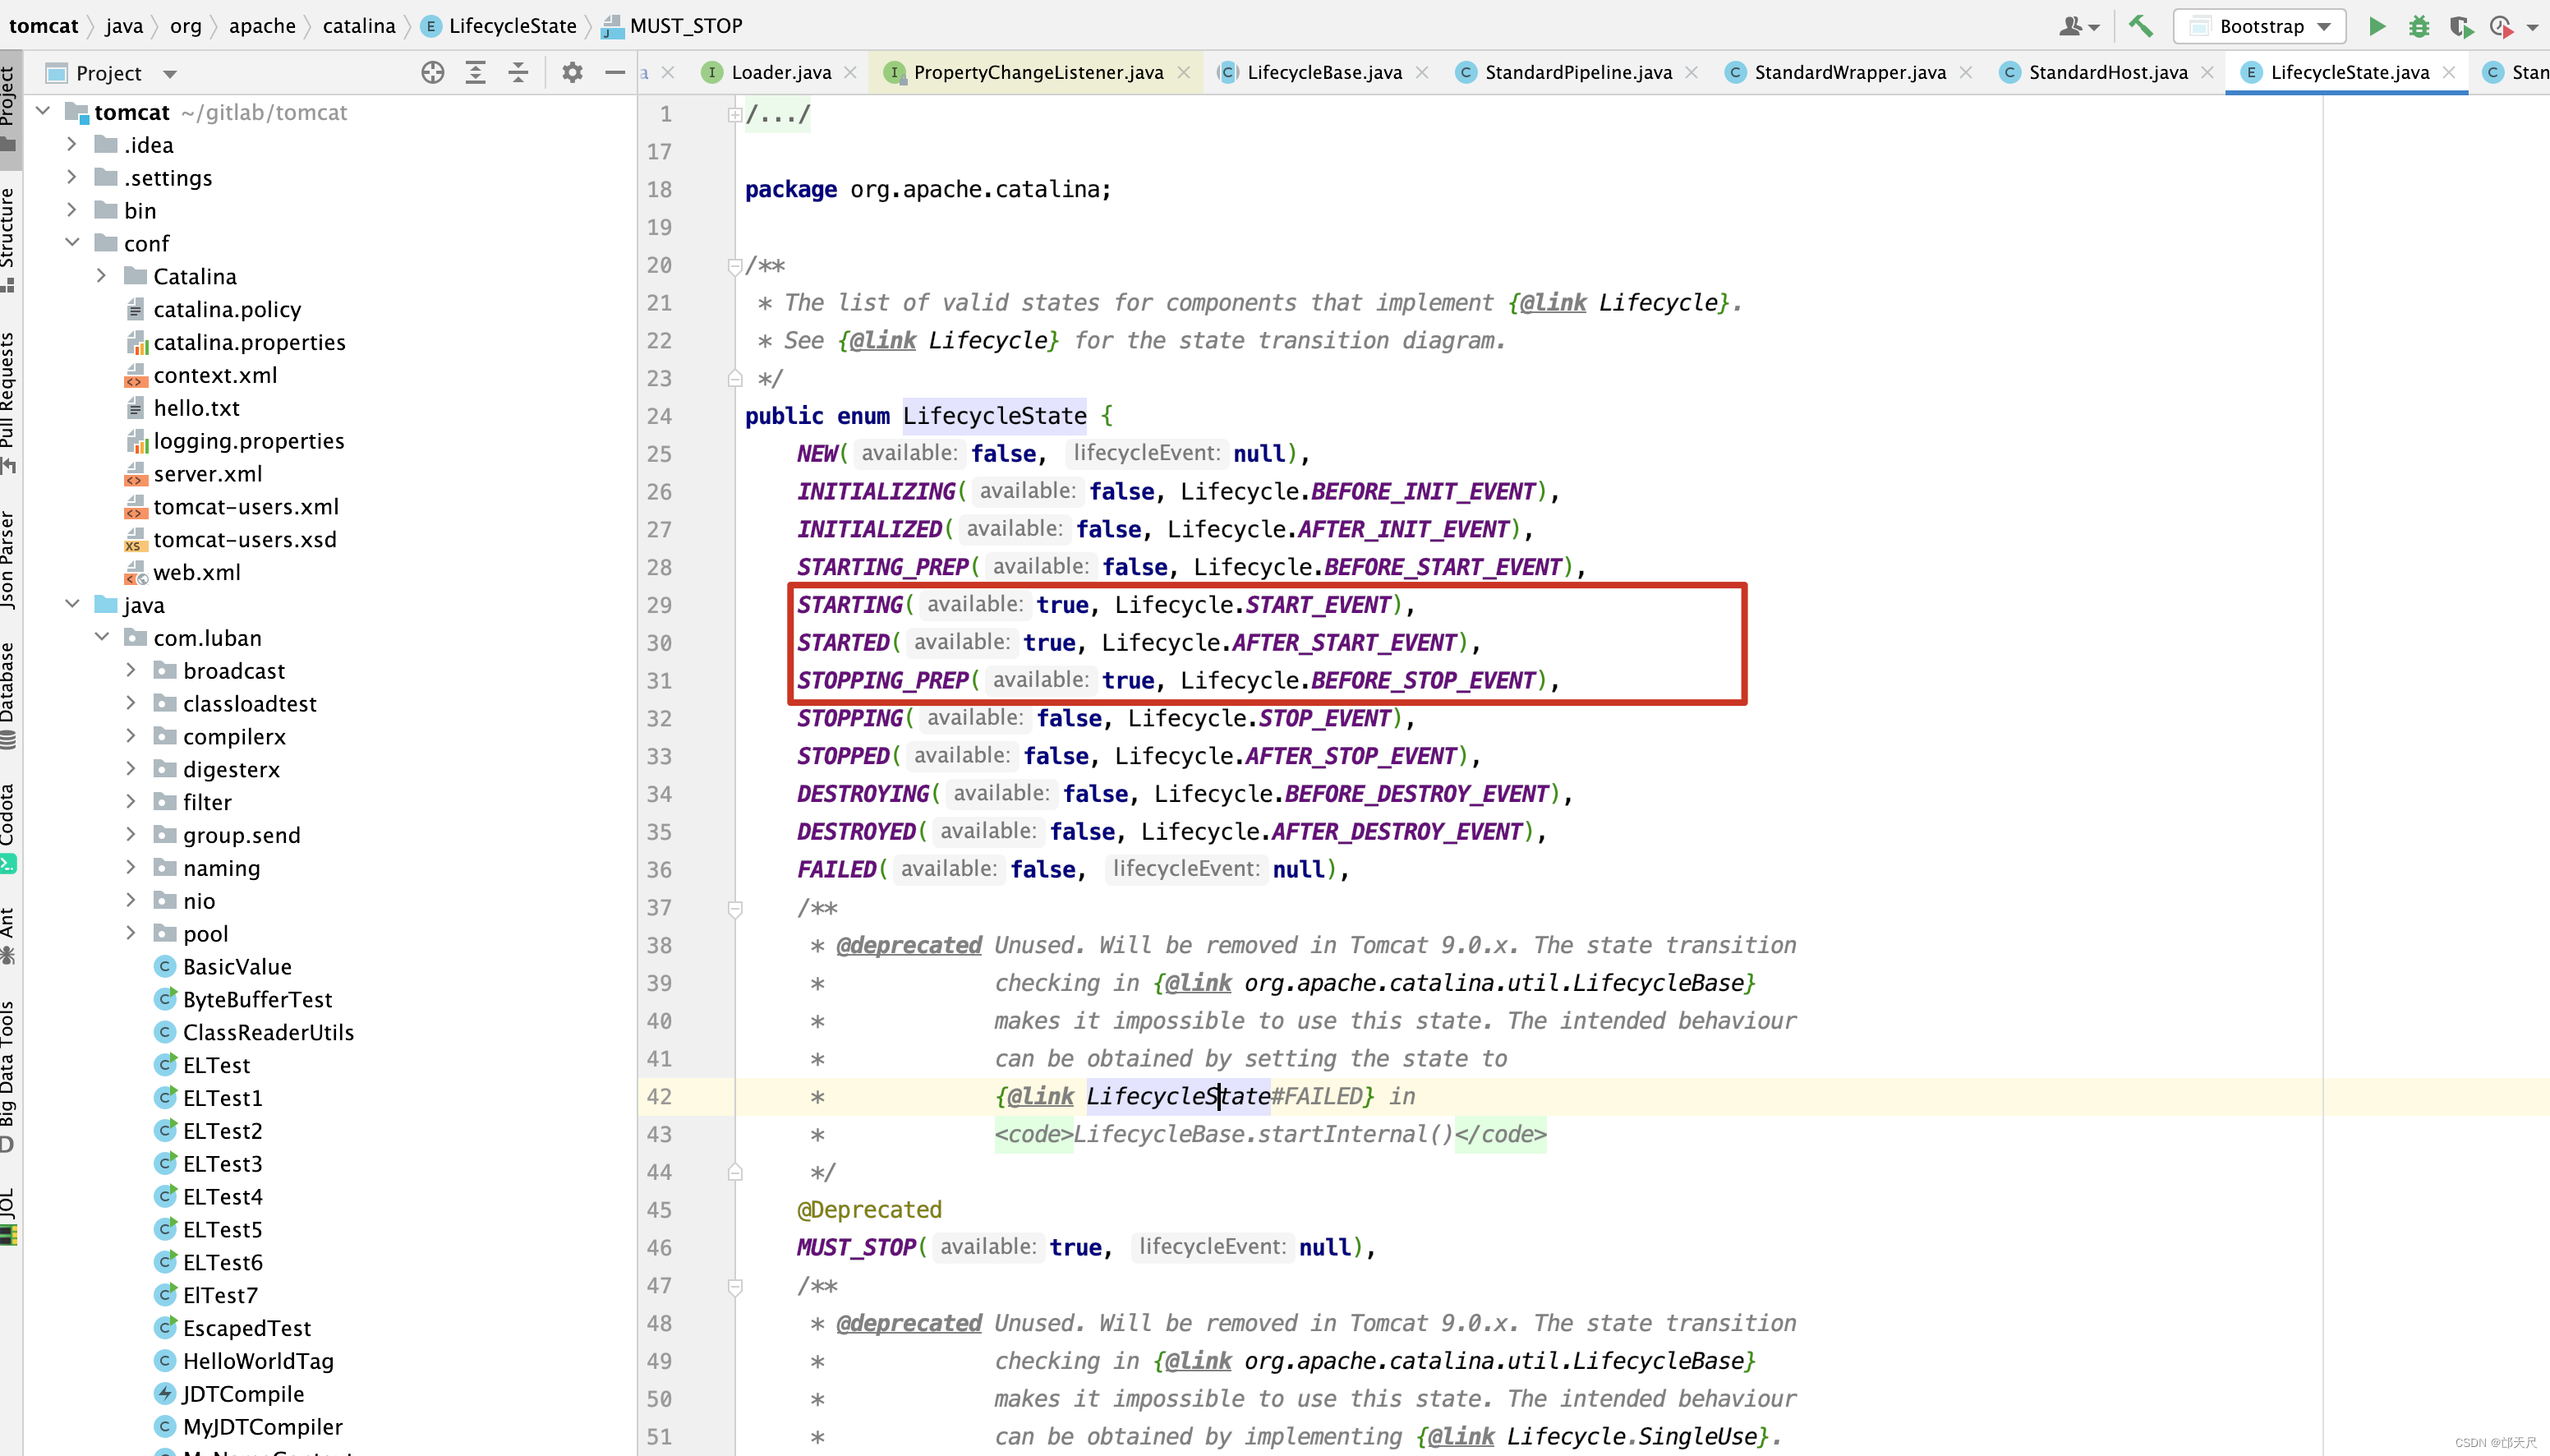This screenshot has height=1456, width=2550.
Task: Expand the folded license comment on line 1
Action: coord(734,115)
